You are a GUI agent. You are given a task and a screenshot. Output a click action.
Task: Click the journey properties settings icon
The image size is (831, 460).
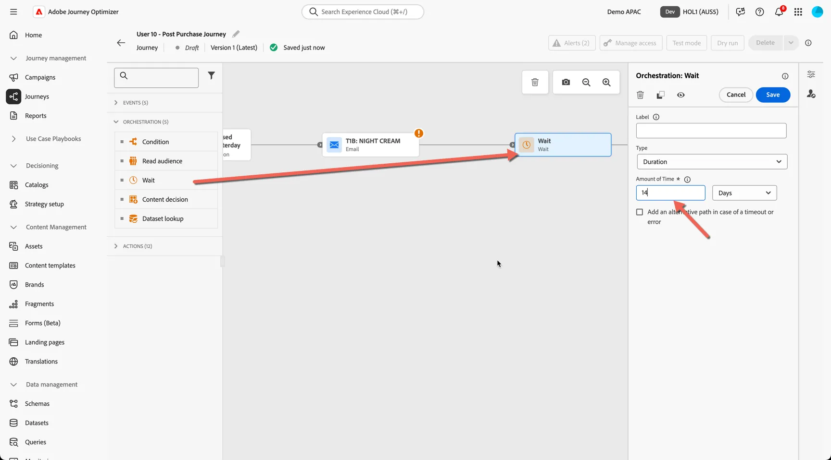pos(811,74)
